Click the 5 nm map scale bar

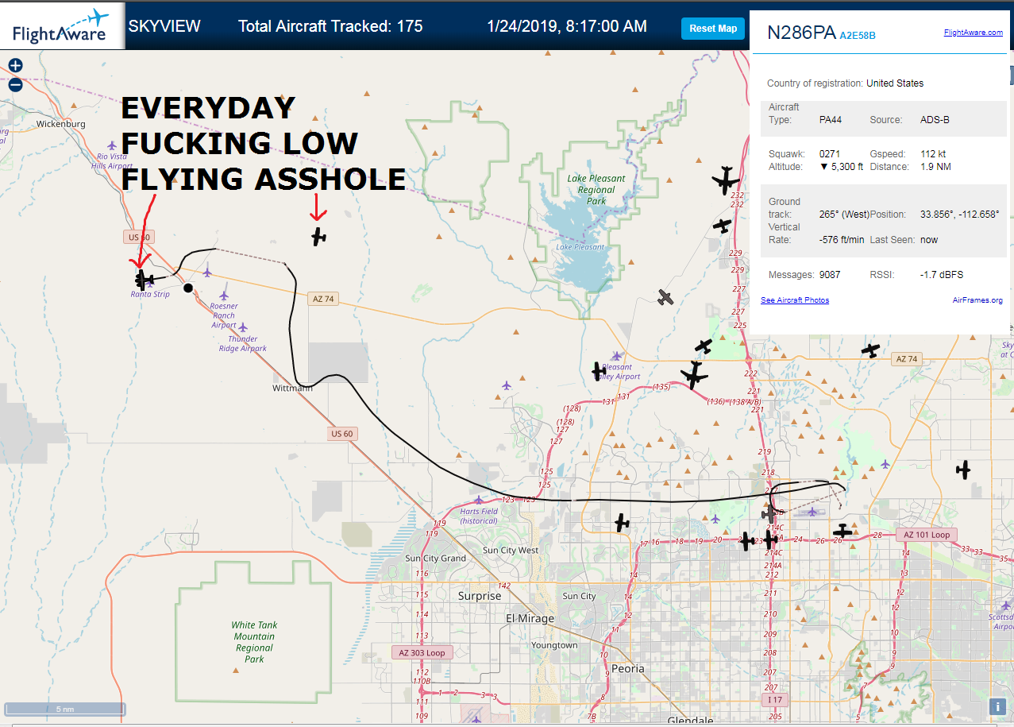coord(64,709)
